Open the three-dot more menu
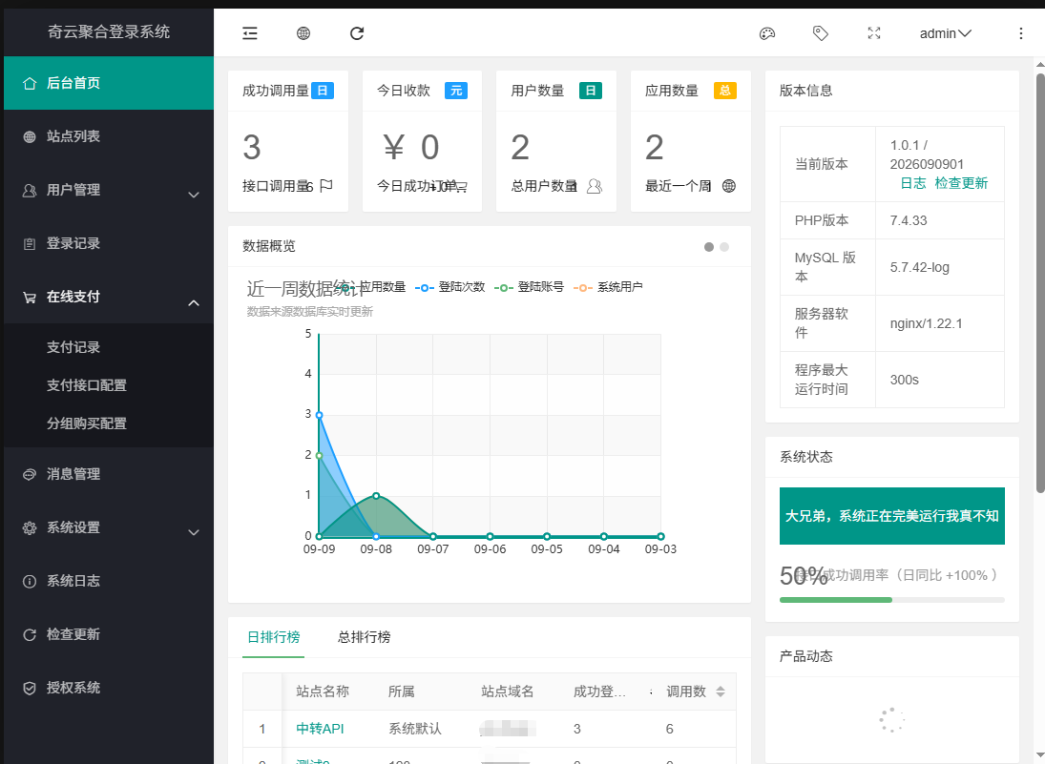1045x764 pixels. 1021,33
